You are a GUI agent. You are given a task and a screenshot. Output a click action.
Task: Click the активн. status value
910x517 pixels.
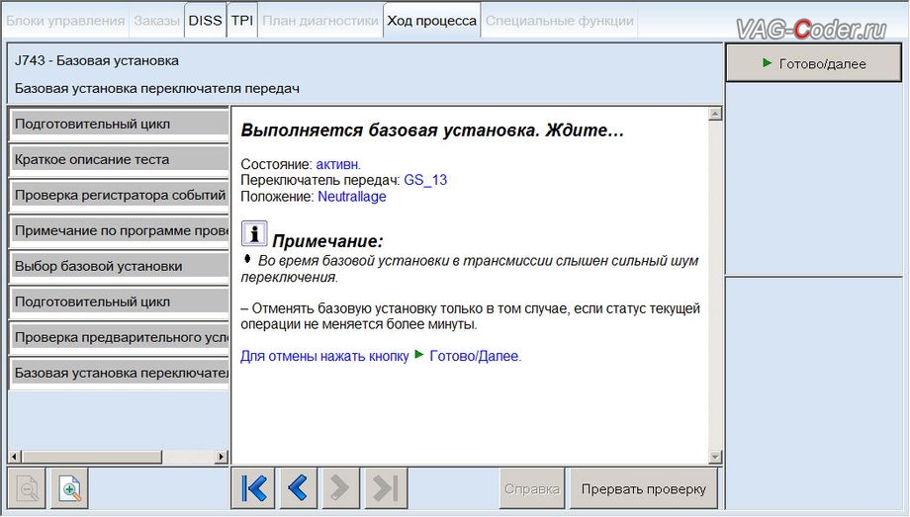click(x=338, y=164)
